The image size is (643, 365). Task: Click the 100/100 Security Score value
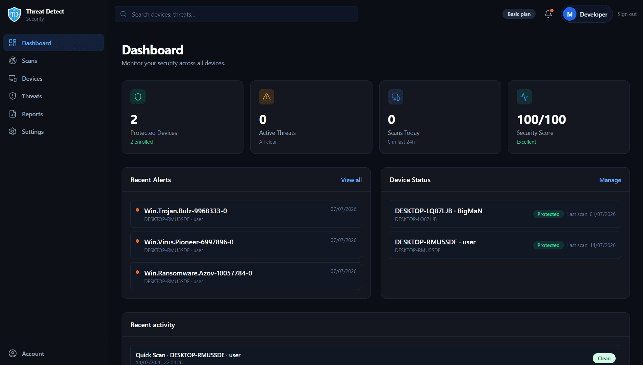tap(541, 120)
